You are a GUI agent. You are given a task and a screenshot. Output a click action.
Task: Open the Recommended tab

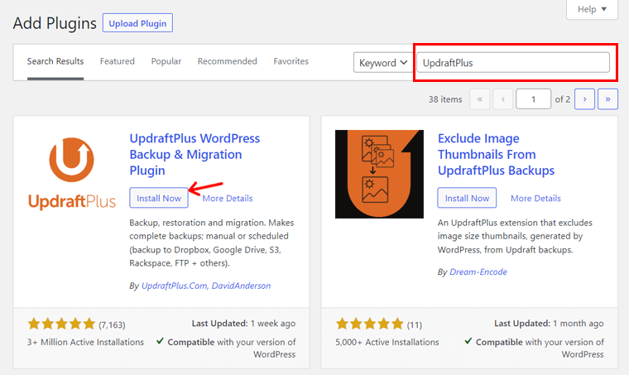(x=227, y=61)
